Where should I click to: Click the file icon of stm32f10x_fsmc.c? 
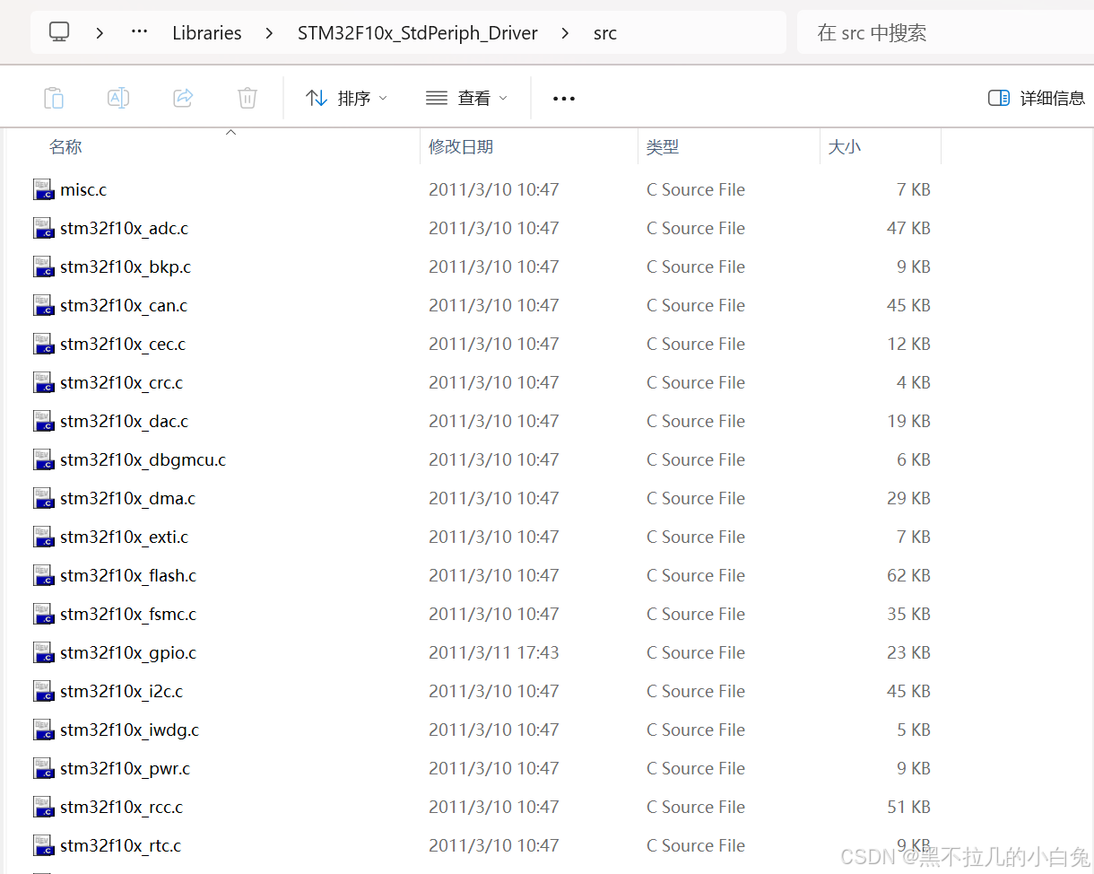click(44, 614)
